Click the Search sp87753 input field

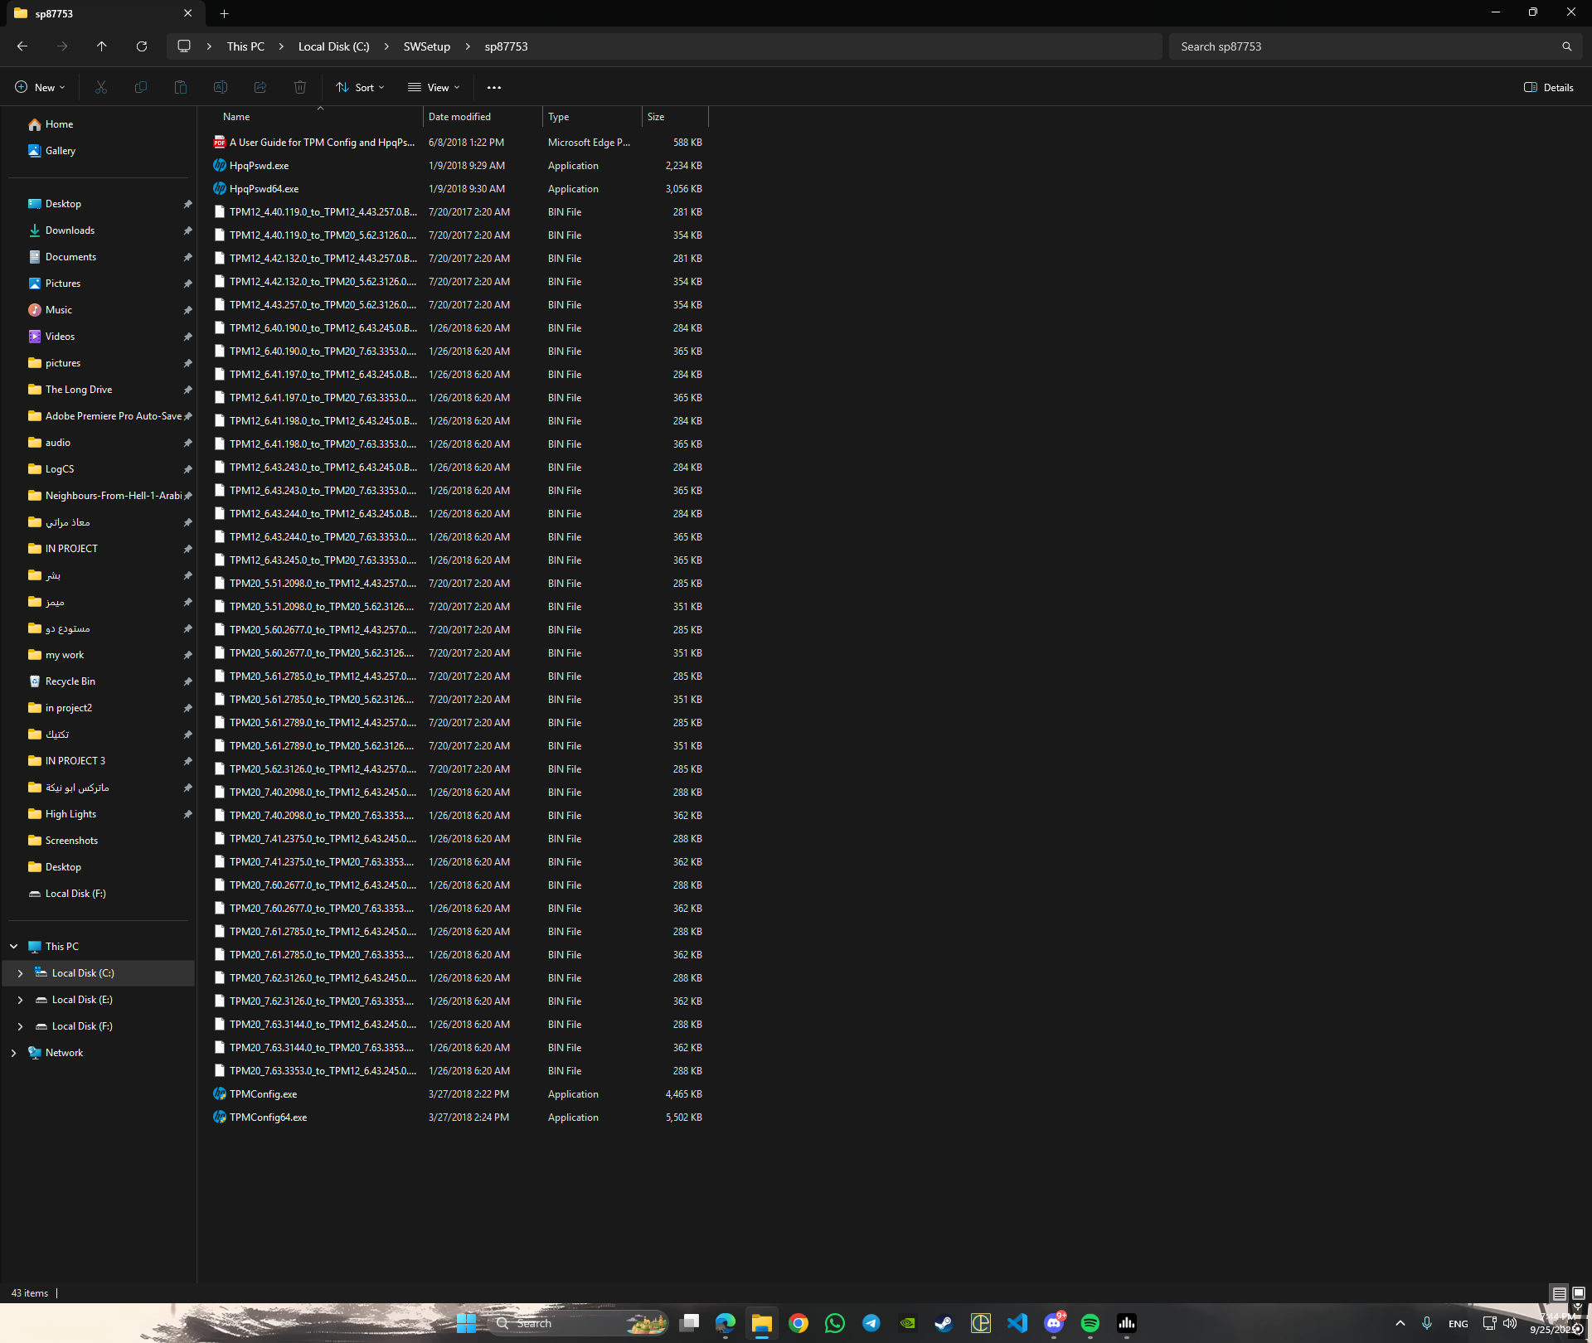[1364, 46]
